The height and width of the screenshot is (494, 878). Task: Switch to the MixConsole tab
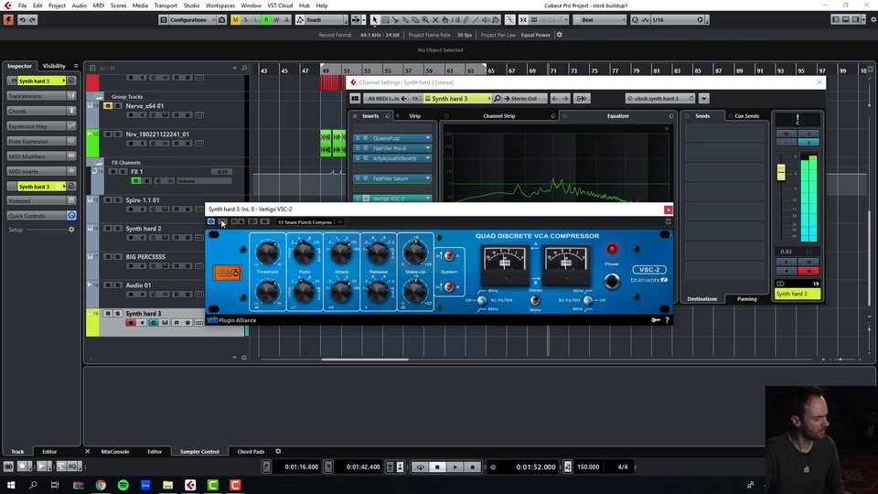pyautogui.click(x=115, y=451)
